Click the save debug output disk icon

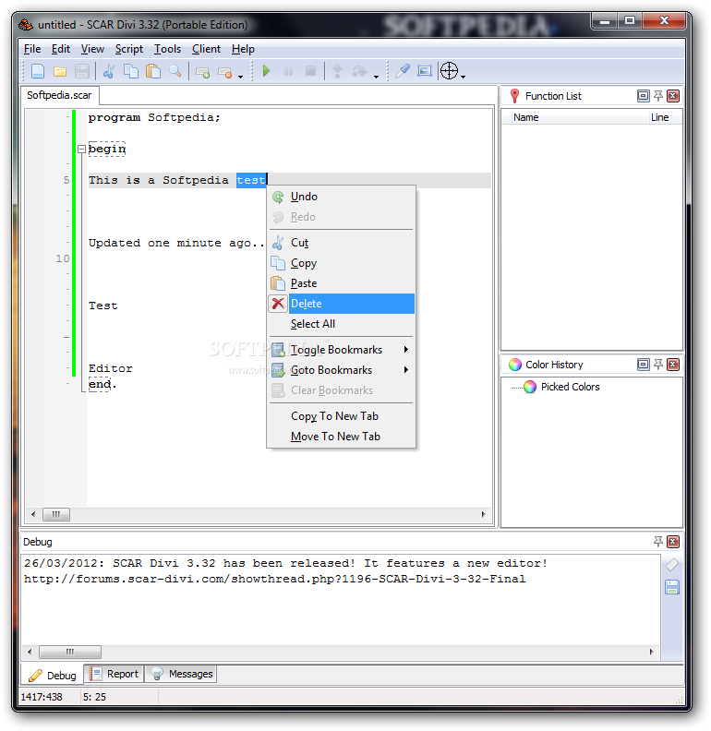coord(672,587)
